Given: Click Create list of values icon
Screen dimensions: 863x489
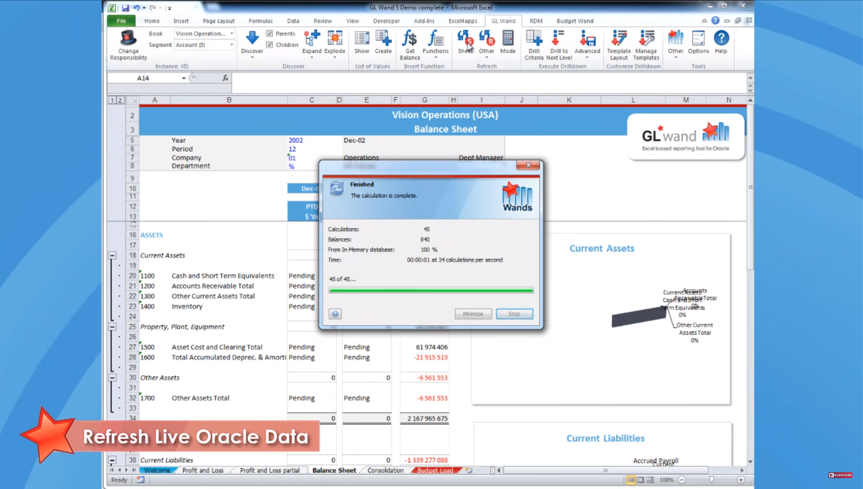Looking at the screenshot, I should tap(383, 38).
